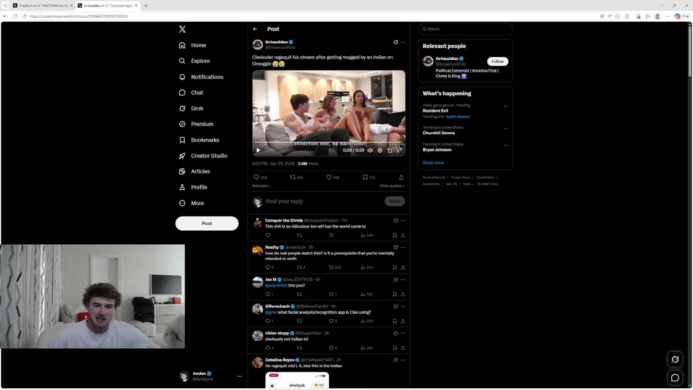Mute the video with the speaker icon
This screenshot has width=693, height=390.
tap(370, 150)
